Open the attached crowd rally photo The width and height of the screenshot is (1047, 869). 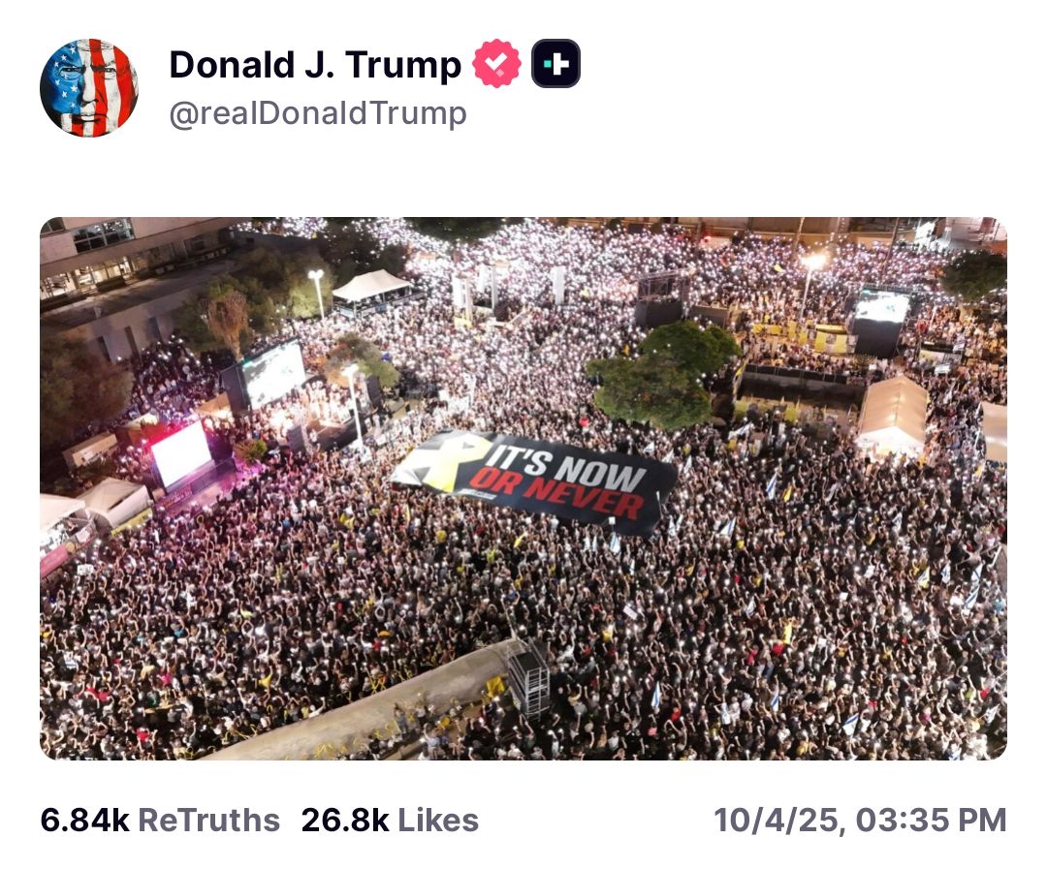tap(523, 488)
